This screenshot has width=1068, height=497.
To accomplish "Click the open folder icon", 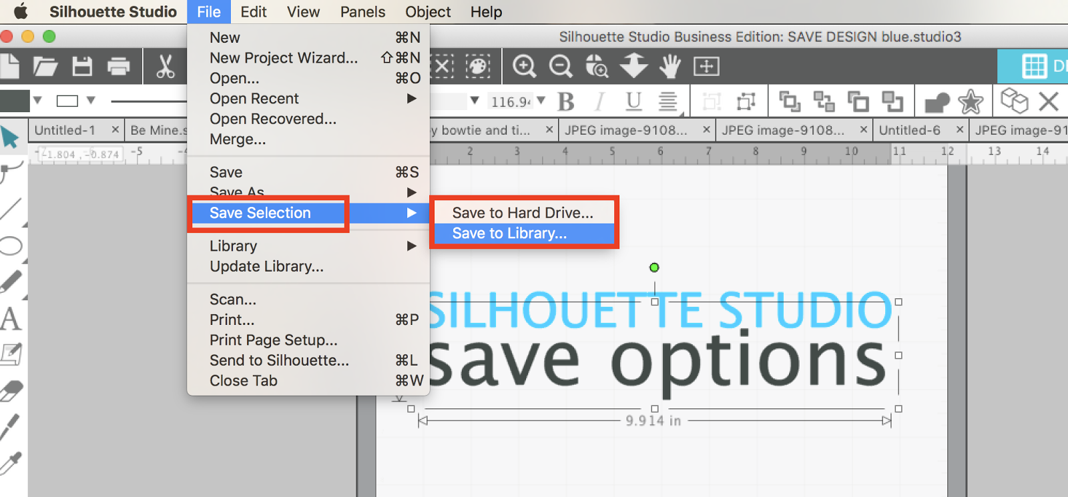I will tap(45, 66).
